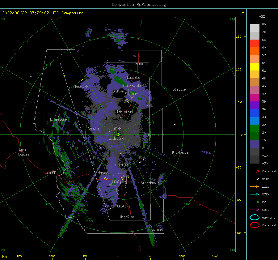Click the white plus marker east of ThreeHills
The width and height of the screenshot is (278, 260).
[175, 124]
